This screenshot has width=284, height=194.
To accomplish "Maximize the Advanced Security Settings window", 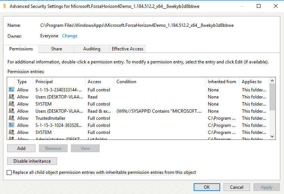I will 259,6.
